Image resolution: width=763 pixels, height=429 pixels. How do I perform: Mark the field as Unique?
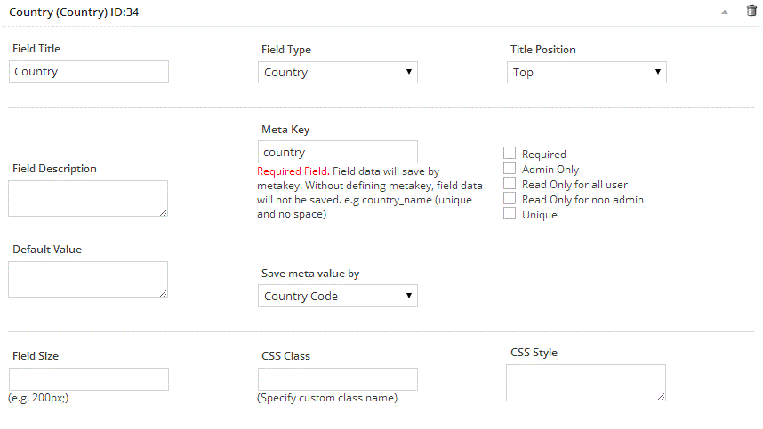point(510,213)
